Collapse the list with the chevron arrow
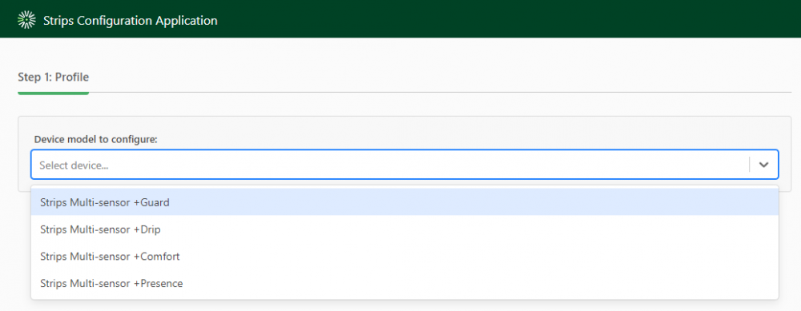This screenshot has height=311, width=801. click(x=763, y=165)
